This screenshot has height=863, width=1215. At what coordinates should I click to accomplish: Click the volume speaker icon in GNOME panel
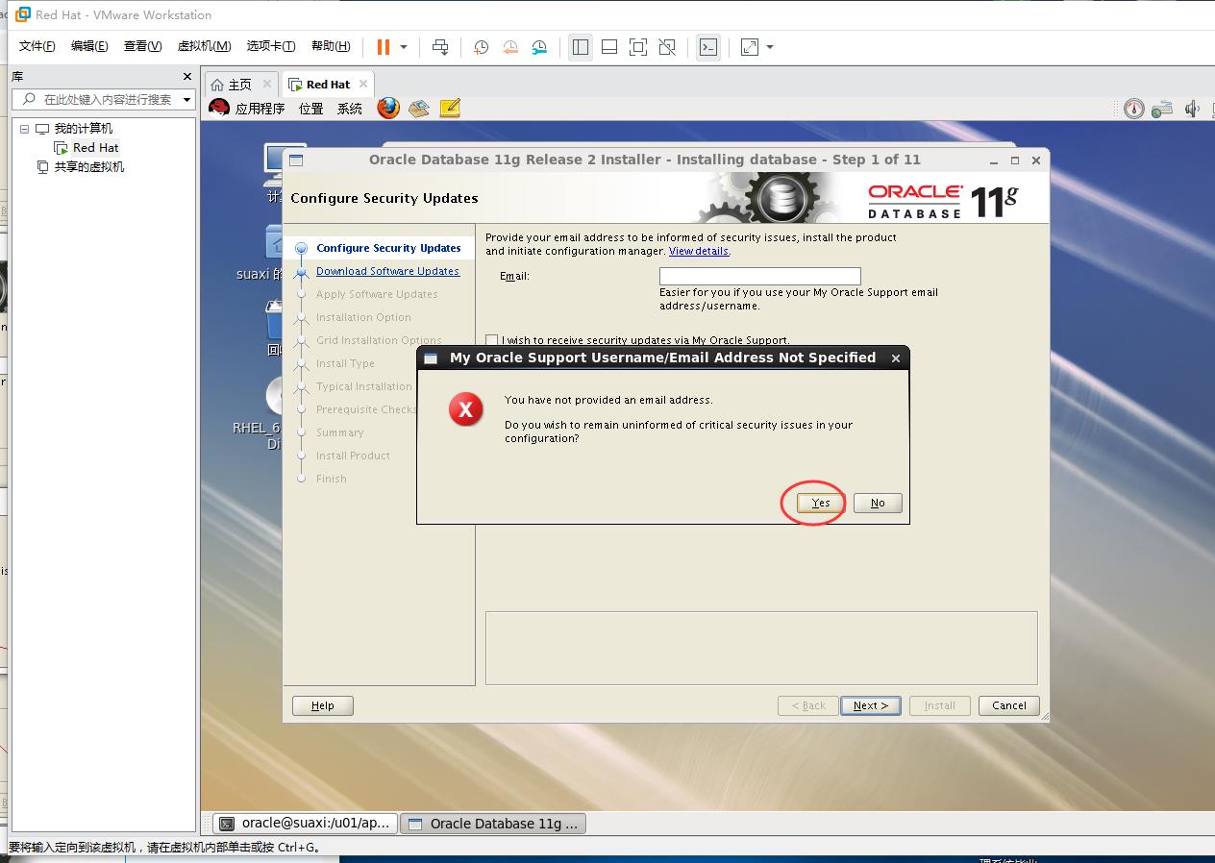(x=1193, y=109)
